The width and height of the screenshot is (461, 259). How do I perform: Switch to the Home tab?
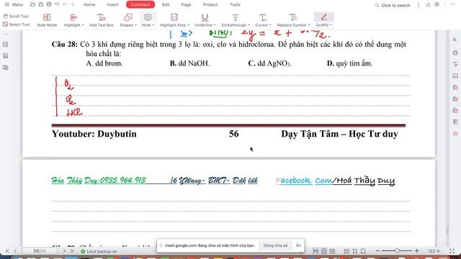tap(89, 5)
